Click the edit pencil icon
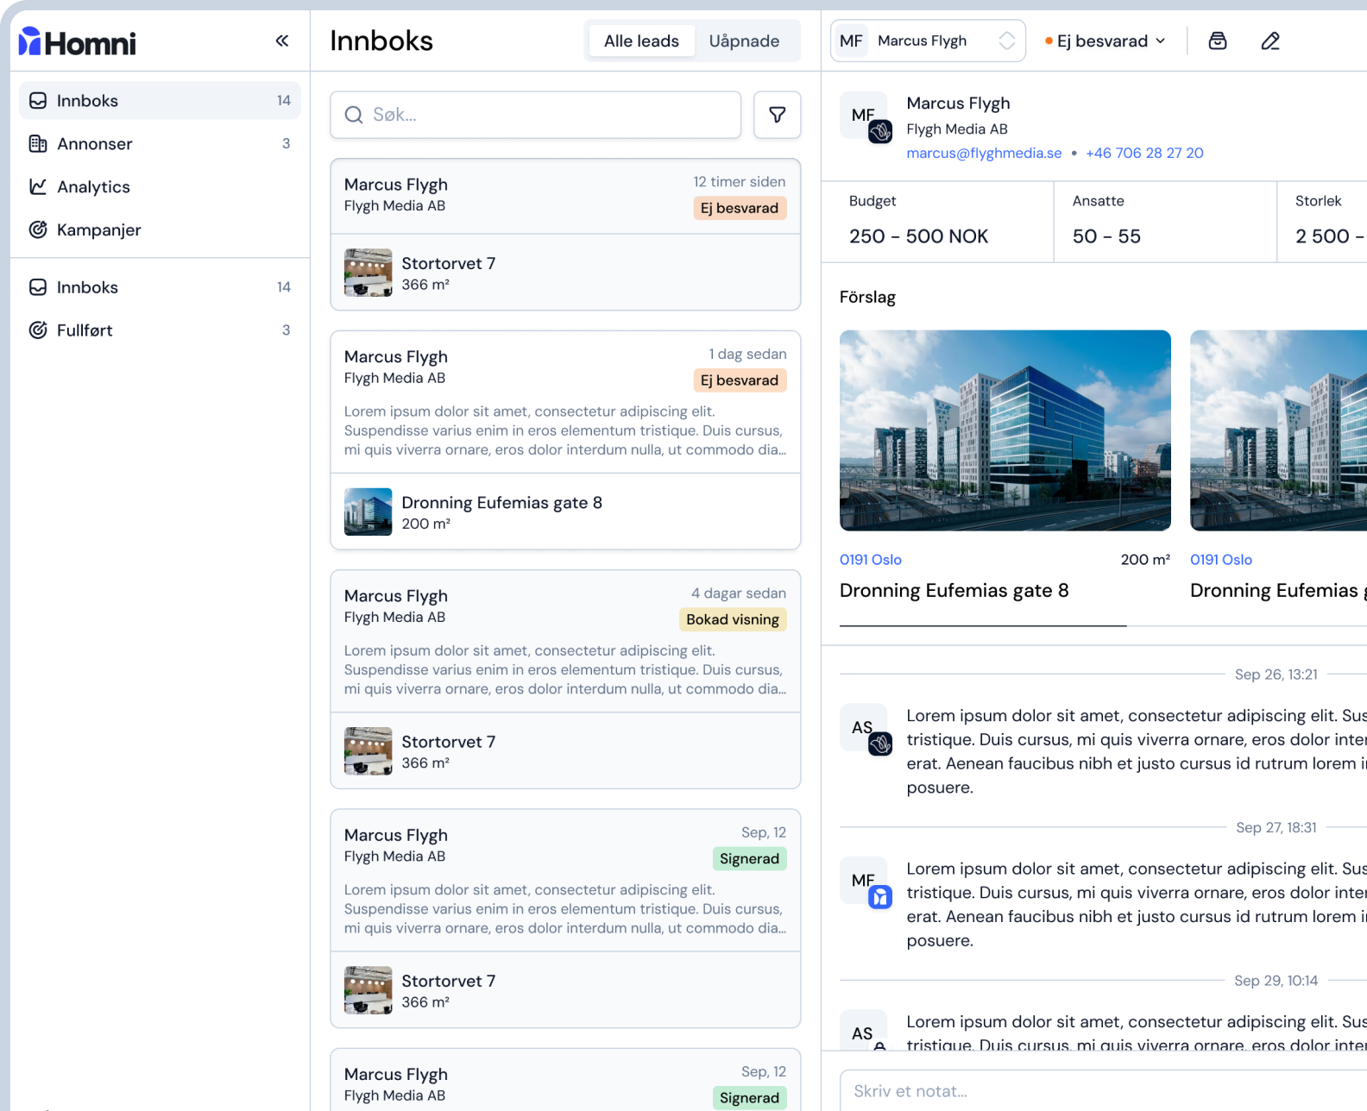This screenshot has width=1367, height=1111. [1269, 41]
